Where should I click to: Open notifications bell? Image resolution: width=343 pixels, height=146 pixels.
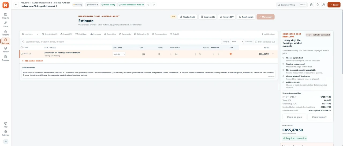click(318, 5)
